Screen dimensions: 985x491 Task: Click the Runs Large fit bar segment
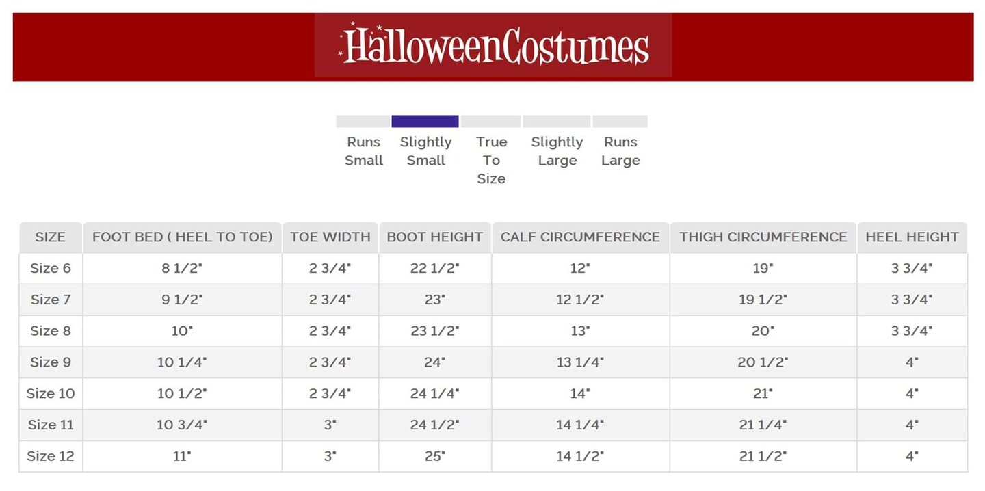tap(620, 122)
